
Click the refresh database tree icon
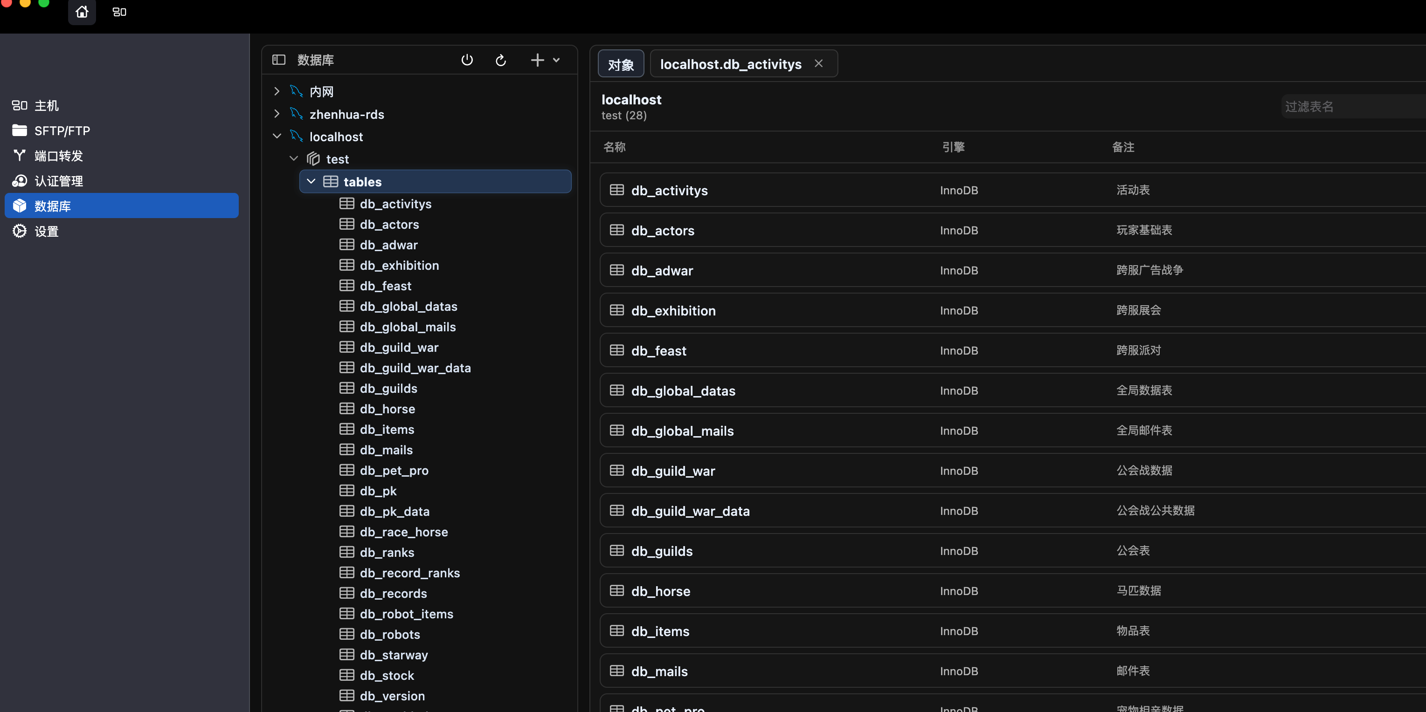[x=500, y=60]
